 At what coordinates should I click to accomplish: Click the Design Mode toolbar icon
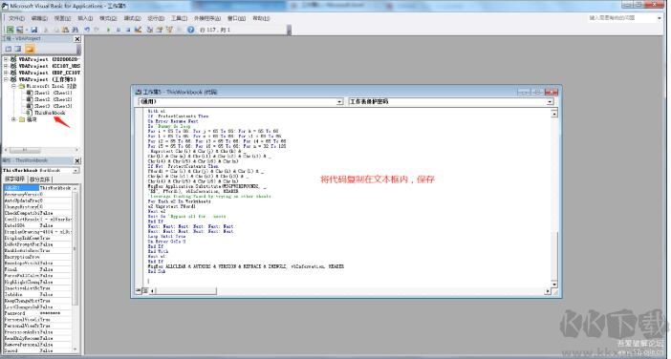(139, 30)
